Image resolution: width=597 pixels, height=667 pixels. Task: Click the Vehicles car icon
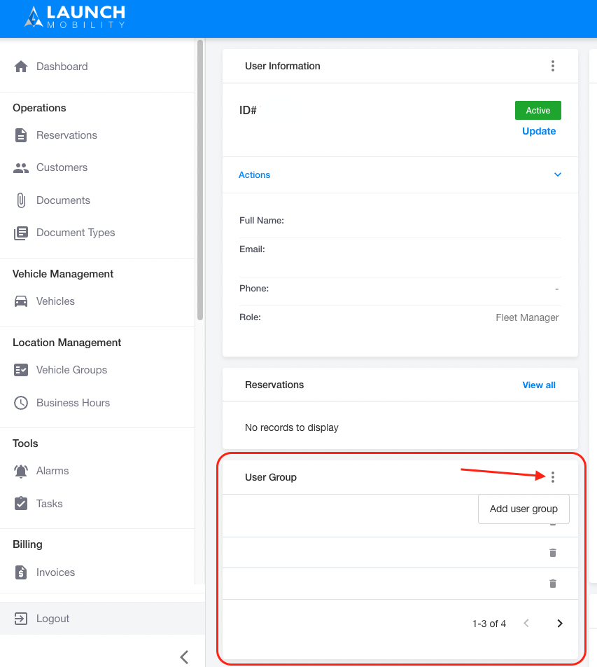tap(21, 301)
